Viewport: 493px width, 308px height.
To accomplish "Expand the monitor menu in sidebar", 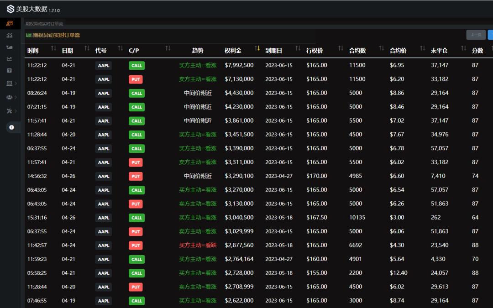I will tap(11, 84).
